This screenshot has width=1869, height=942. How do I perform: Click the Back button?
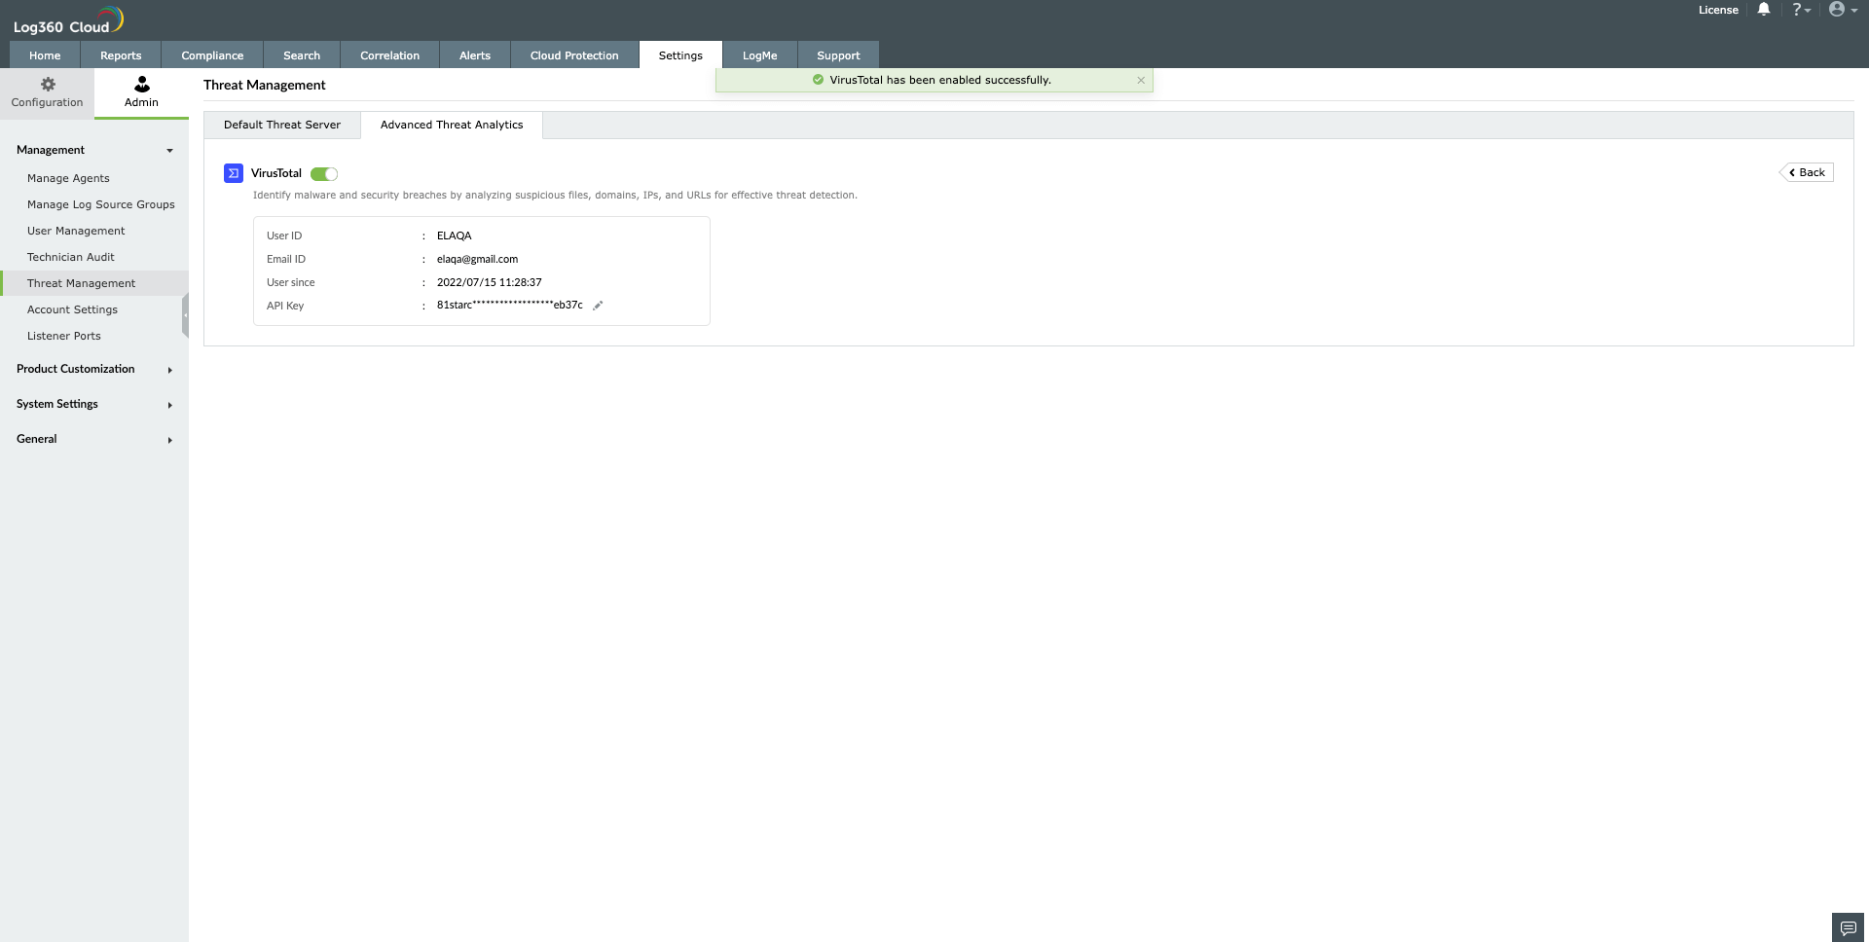[1807, 172]
